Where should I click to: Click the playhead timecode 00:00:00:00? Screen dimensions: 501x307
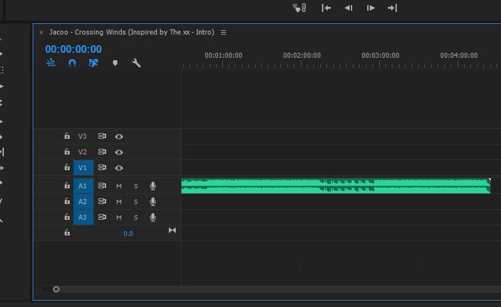point(73,49)
